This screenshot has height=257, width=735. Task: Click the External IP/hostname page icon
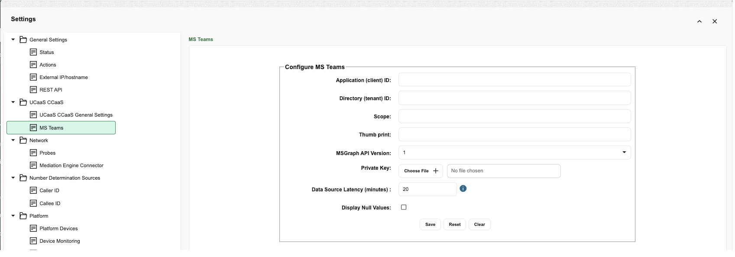[x=33, y=77]
